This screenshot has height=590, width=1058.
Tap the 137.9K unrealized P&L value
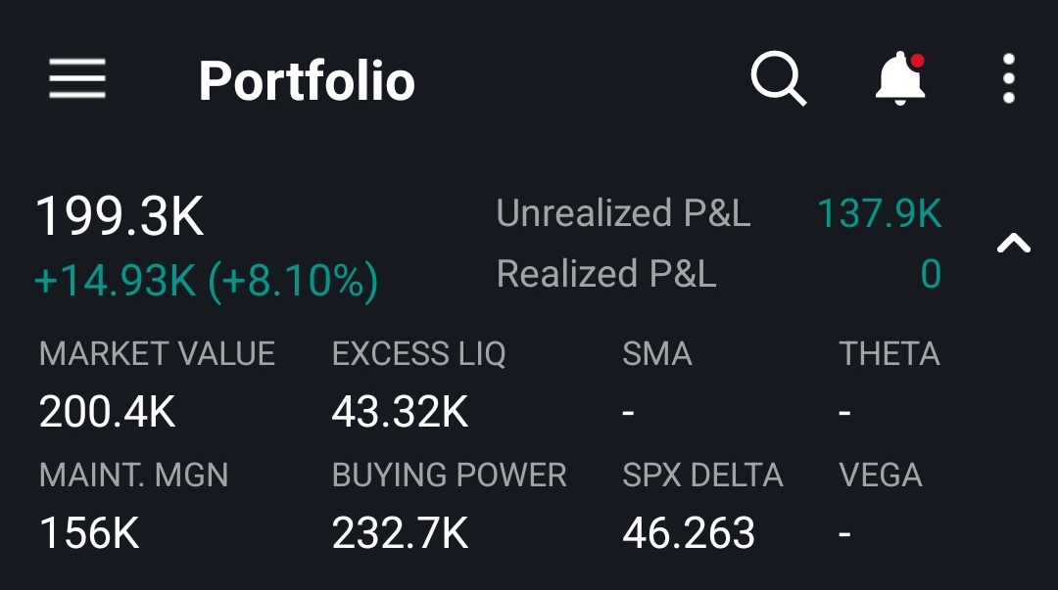coord(879,213)
